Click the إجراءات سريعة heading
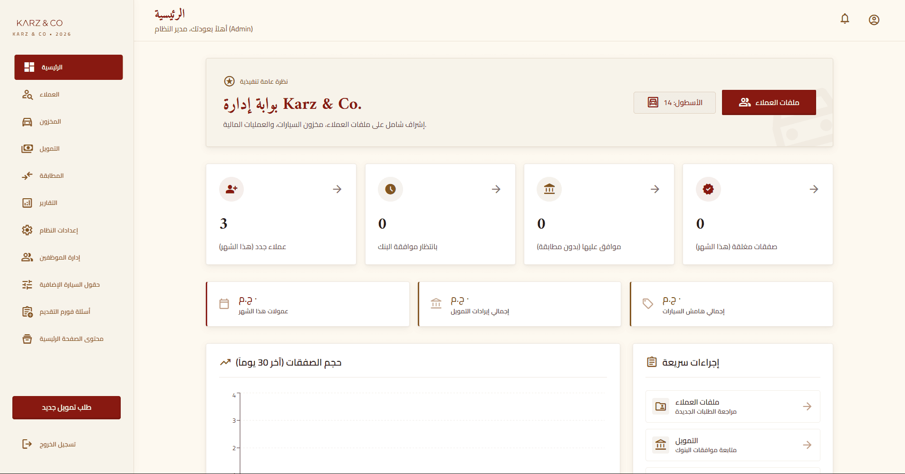The width and height of the screenshot is (905, 474). [x=691, y=363]
